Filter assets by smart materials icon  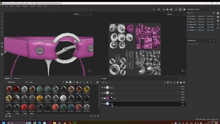coord(70,82)
